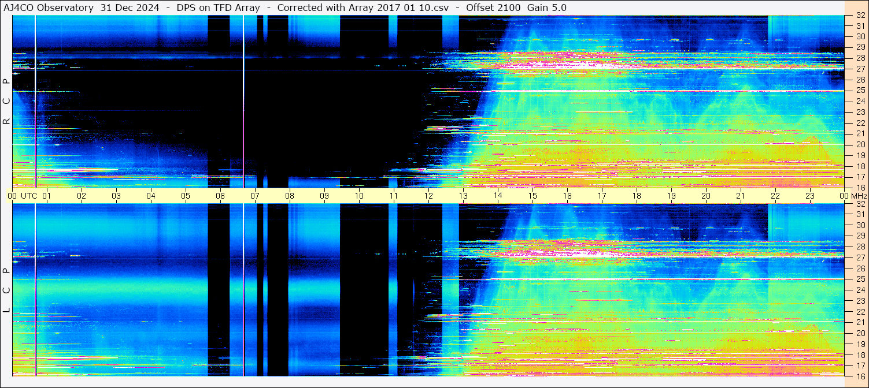This screenshot has height=388, width=869.
Task: Click the 18 MHz label in RCP panel
Action: pyautogui.click(x=860, y=166)
